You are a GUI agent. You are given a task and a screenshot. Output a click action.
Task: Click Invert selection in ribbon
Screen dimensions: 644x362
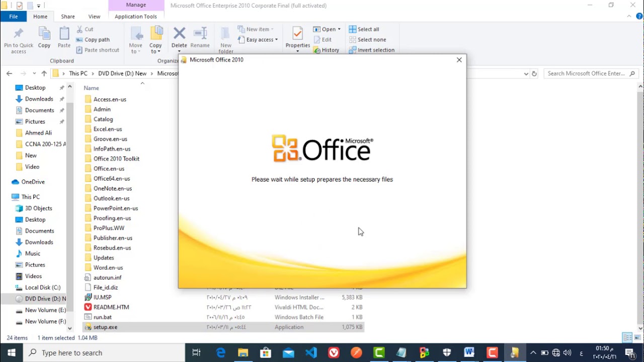pos(371,50)
